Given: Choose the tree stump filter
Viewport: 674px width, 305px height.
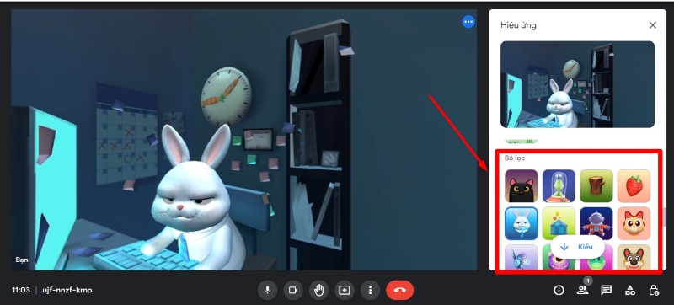Looking at the screenshot, I should pyautogui.click(x=596, y=186).
